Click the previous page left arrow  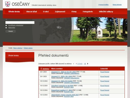click(74, 64)
